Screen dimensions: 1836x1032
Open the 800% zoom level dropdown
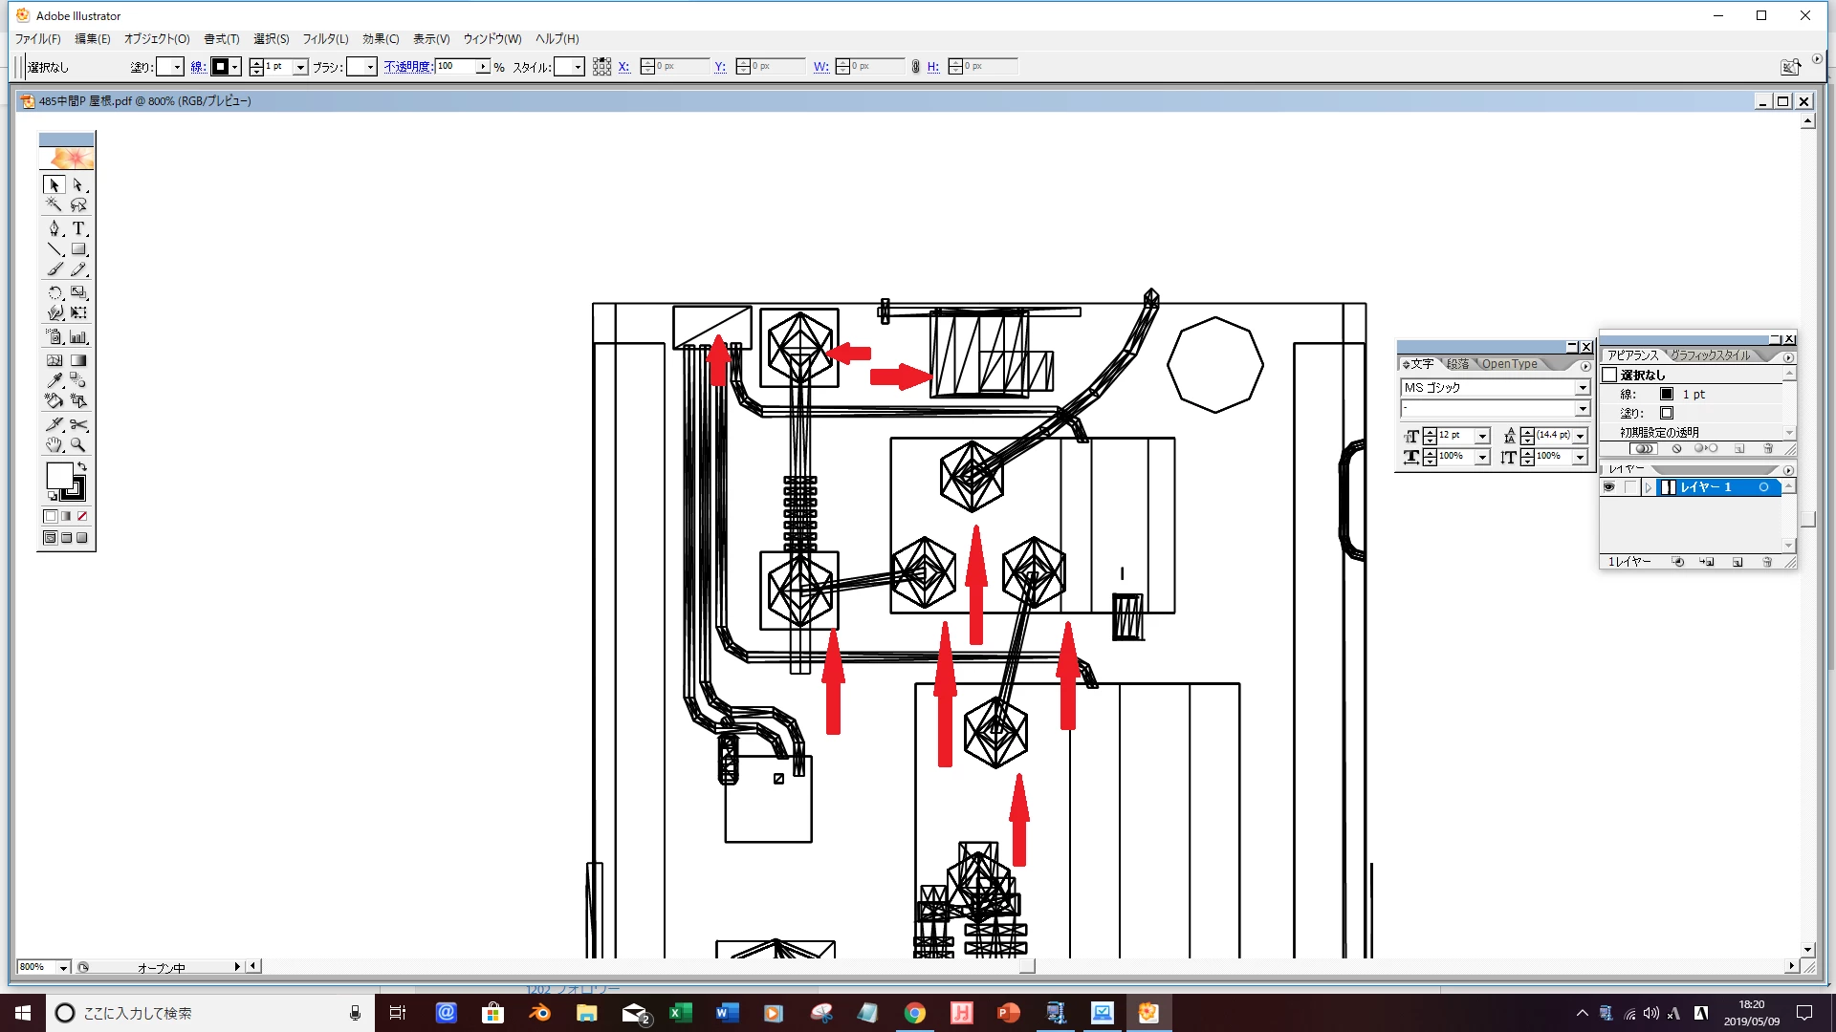point(63,968)
